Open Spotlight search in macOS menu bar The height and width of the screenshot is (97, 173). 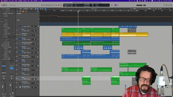tap(157, 1)
